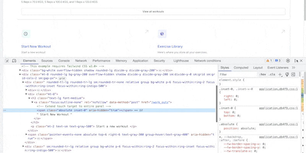Close the DevTools panel
The image size is (306, 153).
point(301,61)
